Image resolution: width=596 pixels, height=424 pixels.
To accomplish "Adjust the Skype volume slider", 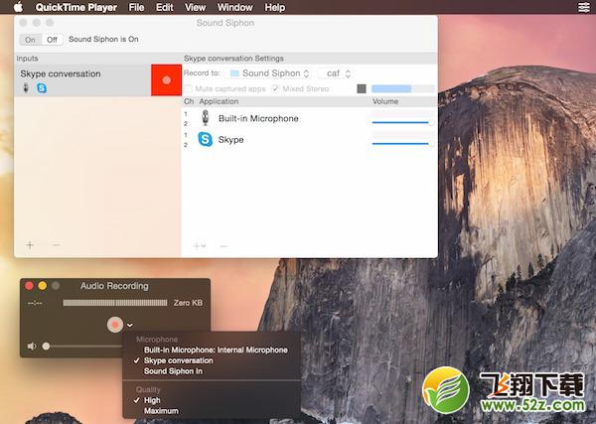I will 402,144.
